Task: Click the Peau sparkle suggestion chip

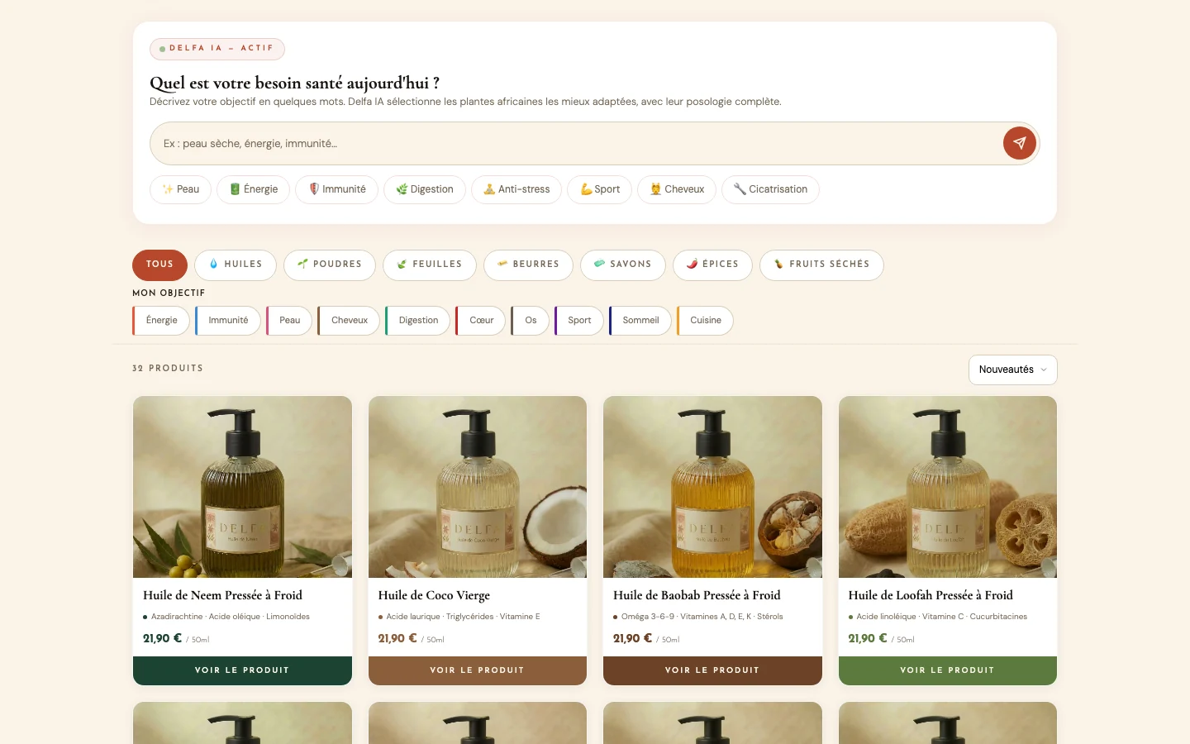Action: tap(181, 189)
